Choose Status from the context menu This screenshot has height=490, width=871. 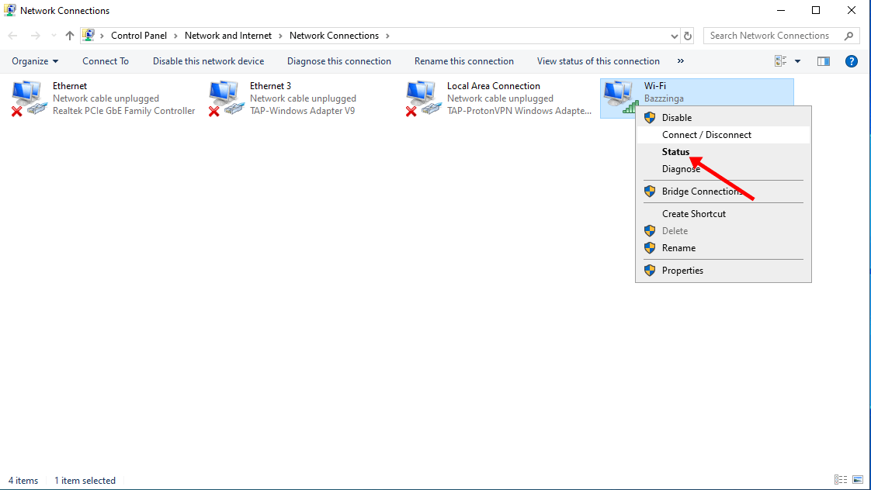click(x=675, y=152)
